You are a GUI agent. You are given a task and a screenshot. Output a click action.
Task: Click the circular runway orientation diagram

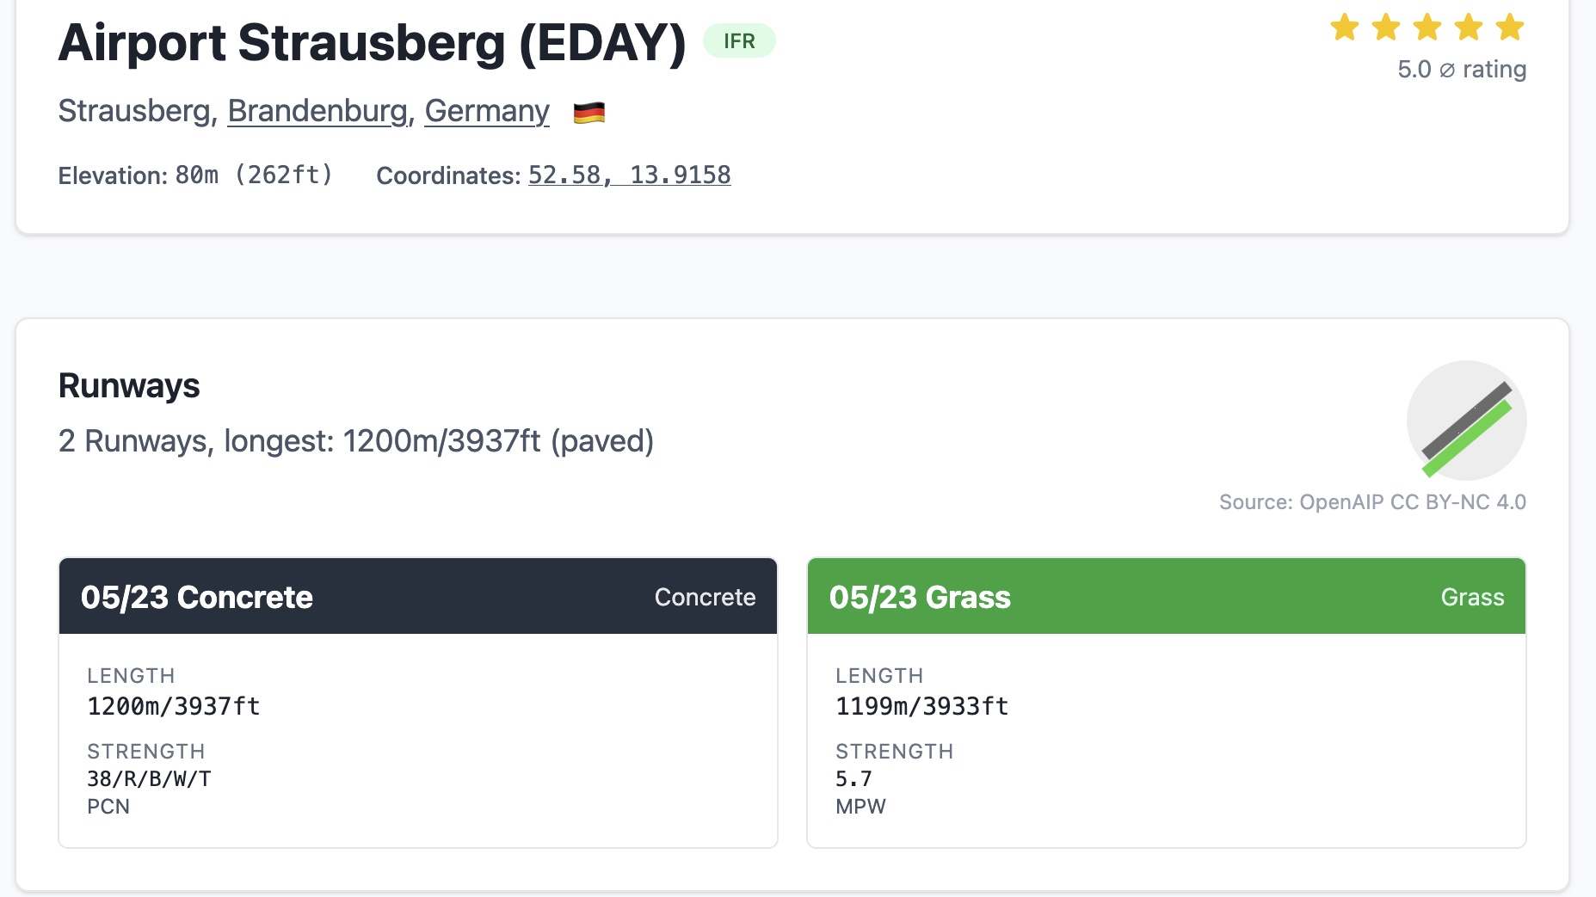pyautogui.click(x=1466, y=421)
